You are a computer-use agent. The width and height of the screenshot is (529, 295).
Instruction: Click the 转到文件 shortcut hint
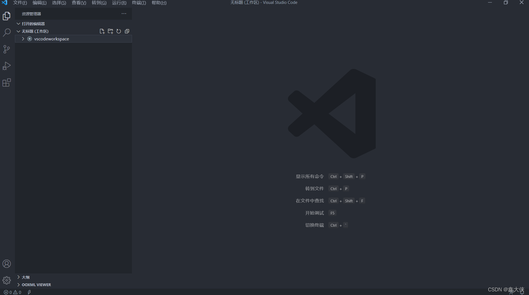(x=314, y=188)
